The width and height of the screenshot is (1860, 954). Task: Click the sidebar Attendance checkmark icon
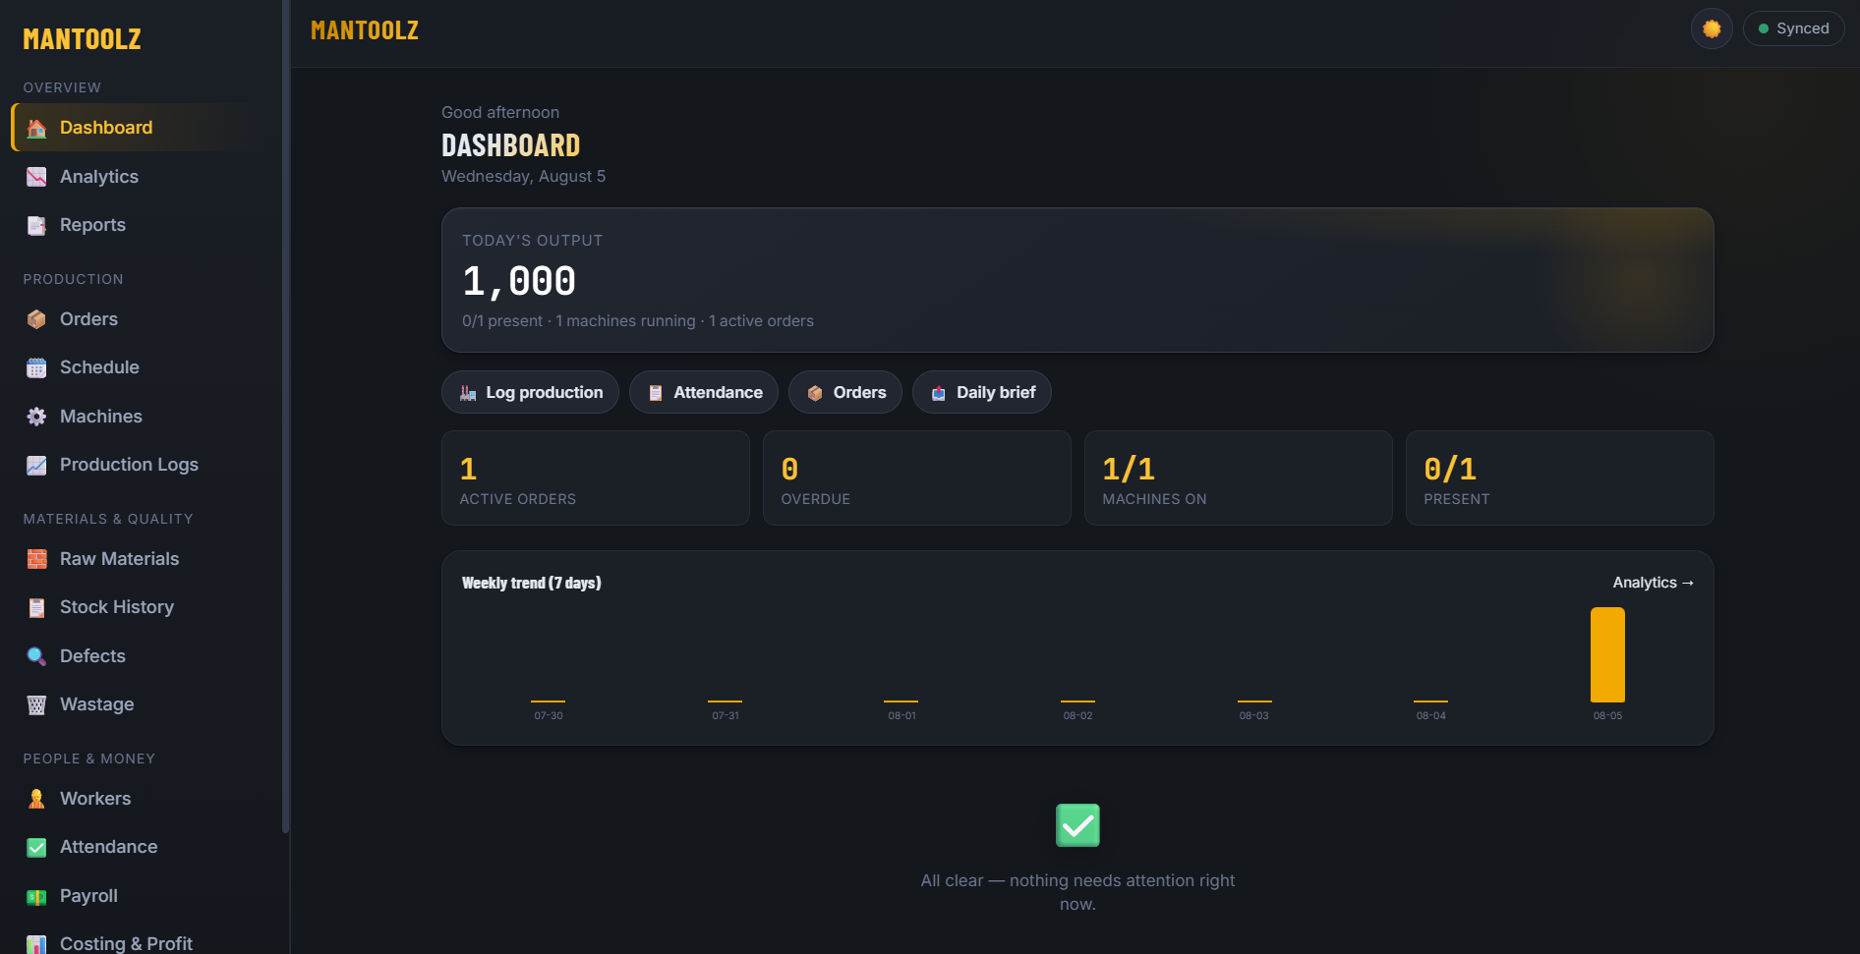tap(36, 847)
